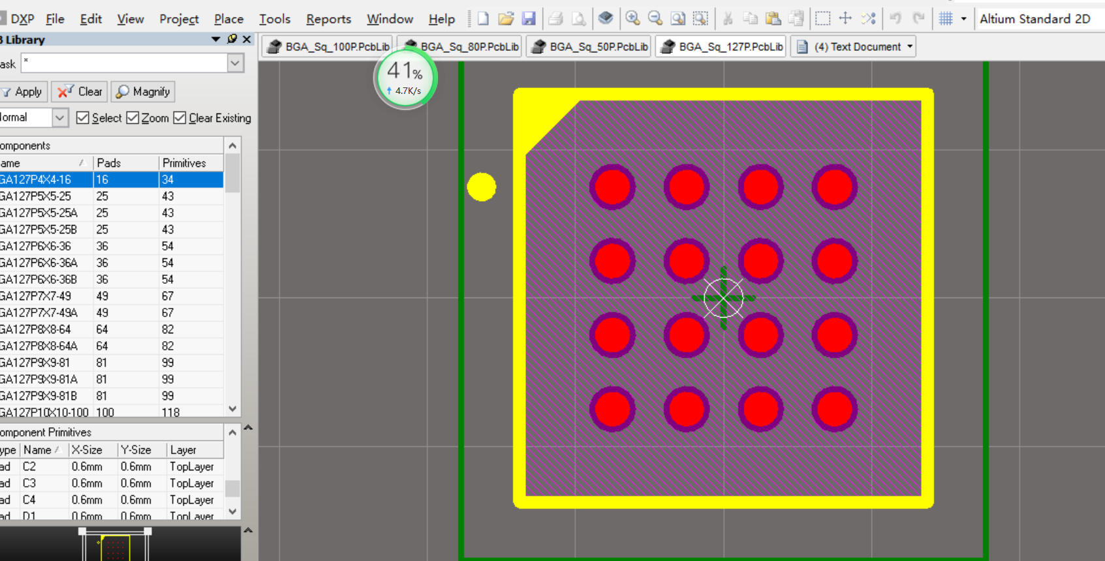Viewport: 1105px width, 561px height.
Task: Switch to the BGA_Sq_50P.PcbLib tab
Action: [x=591, y=47]
